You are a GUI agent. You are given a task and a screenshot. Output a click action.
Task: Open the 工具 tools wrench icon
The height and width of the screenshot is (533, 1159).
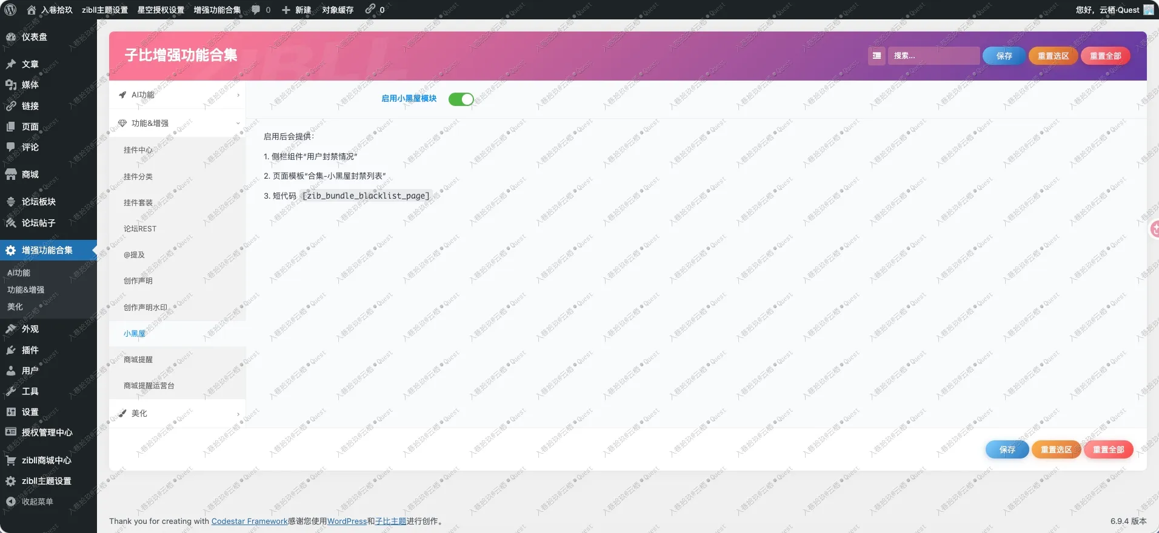click(11, 391)
